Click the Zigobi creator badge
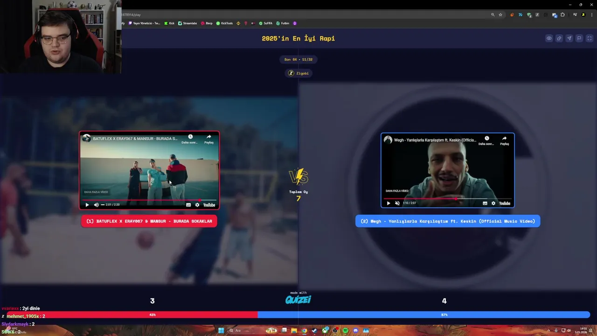Image resolution: width=597 pixels, height=336 pixels. (x=298, y=73)
